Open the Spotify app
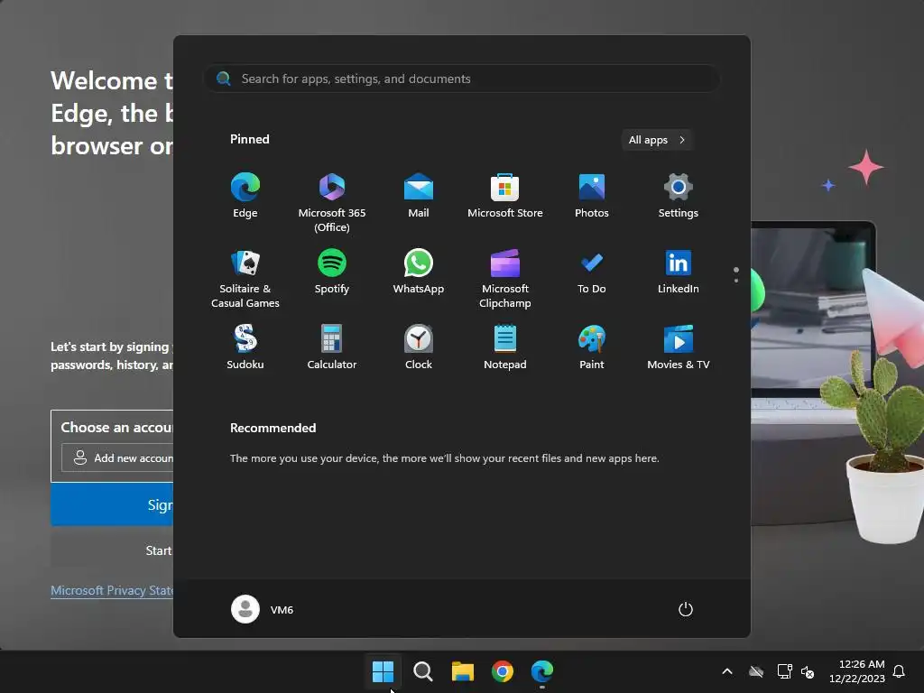The image size is (924, 693). pyautogui.click(x=332, y=273)
